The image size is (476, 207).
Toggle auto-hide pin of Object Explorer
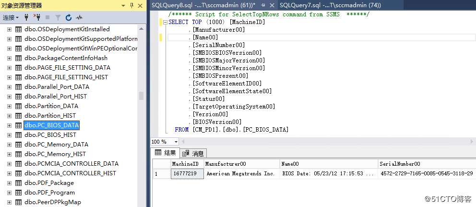[x=131, y=5]
